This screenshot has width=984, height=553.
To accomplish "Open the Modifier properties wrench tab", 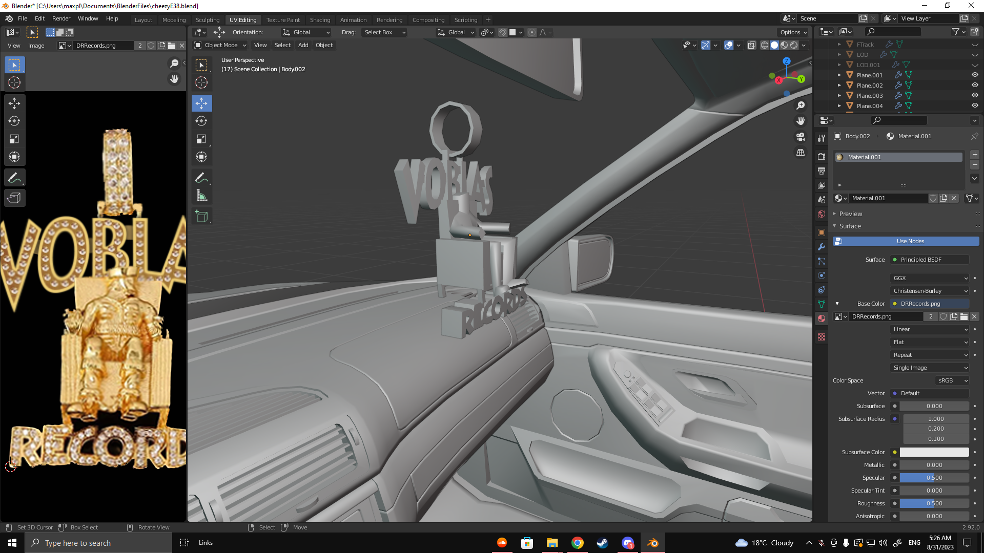I will 822,247.
